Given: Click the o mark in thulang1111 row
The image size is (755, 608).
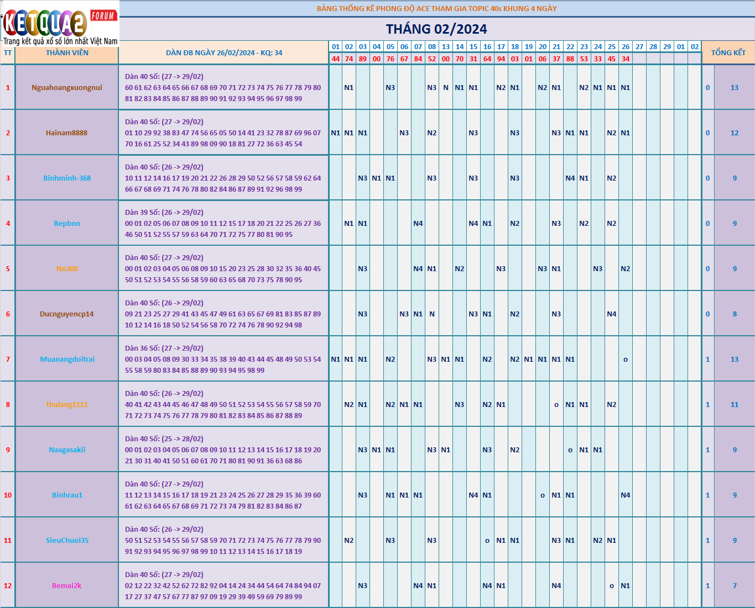Looking at the screenshot, I should pyautogui.click(x=556, y=405).
